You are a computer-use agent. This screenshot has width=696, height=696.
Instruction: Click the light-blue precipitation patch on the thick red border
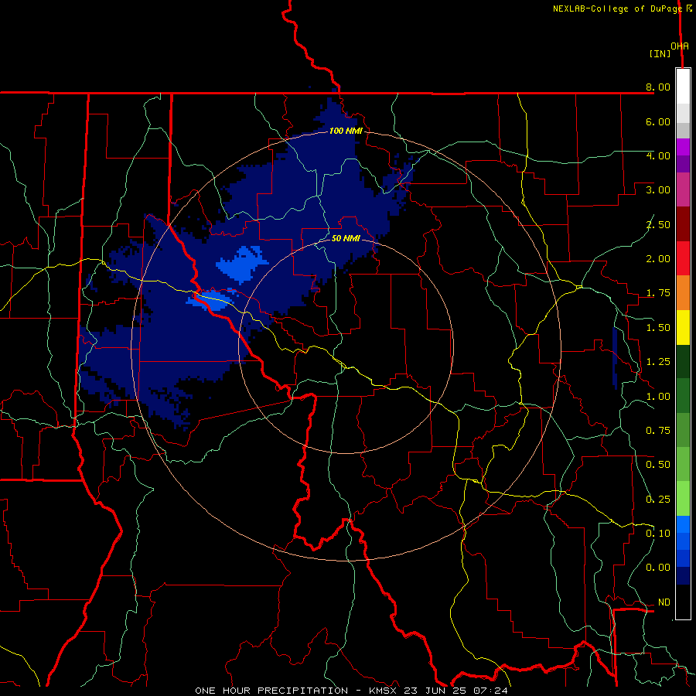pos(213,299)
